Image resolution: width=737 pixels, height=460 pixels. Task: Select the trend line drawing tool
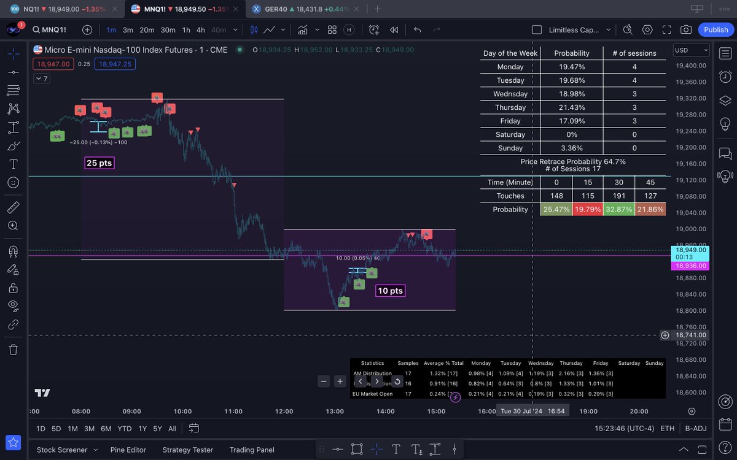[x=13, y=72]
